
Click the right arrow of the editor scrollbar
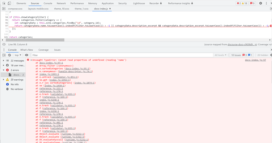pos(270,40)
